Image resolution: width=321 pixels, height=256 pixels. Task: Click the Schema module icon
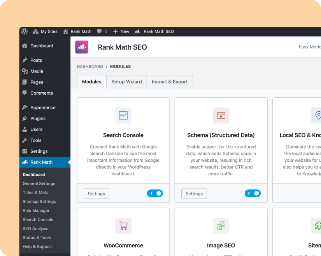tap(221, 116)
